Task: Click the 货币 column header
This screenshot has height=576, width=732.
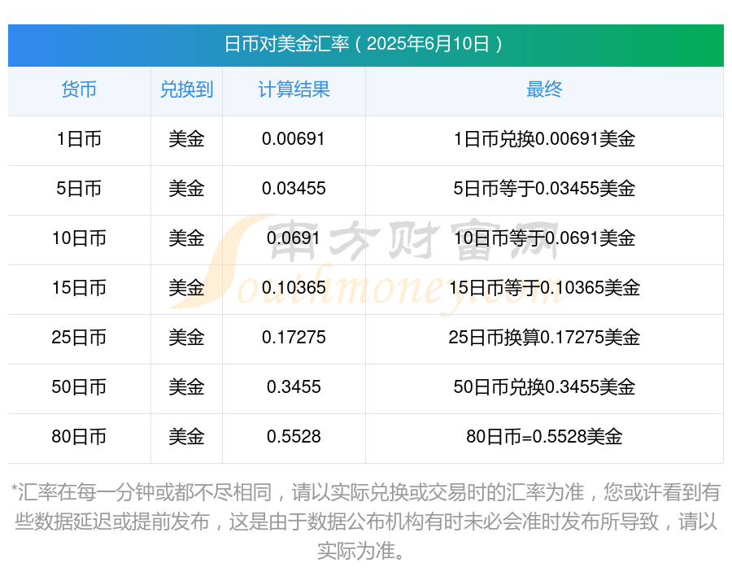Action: click(x=79, y=89)
